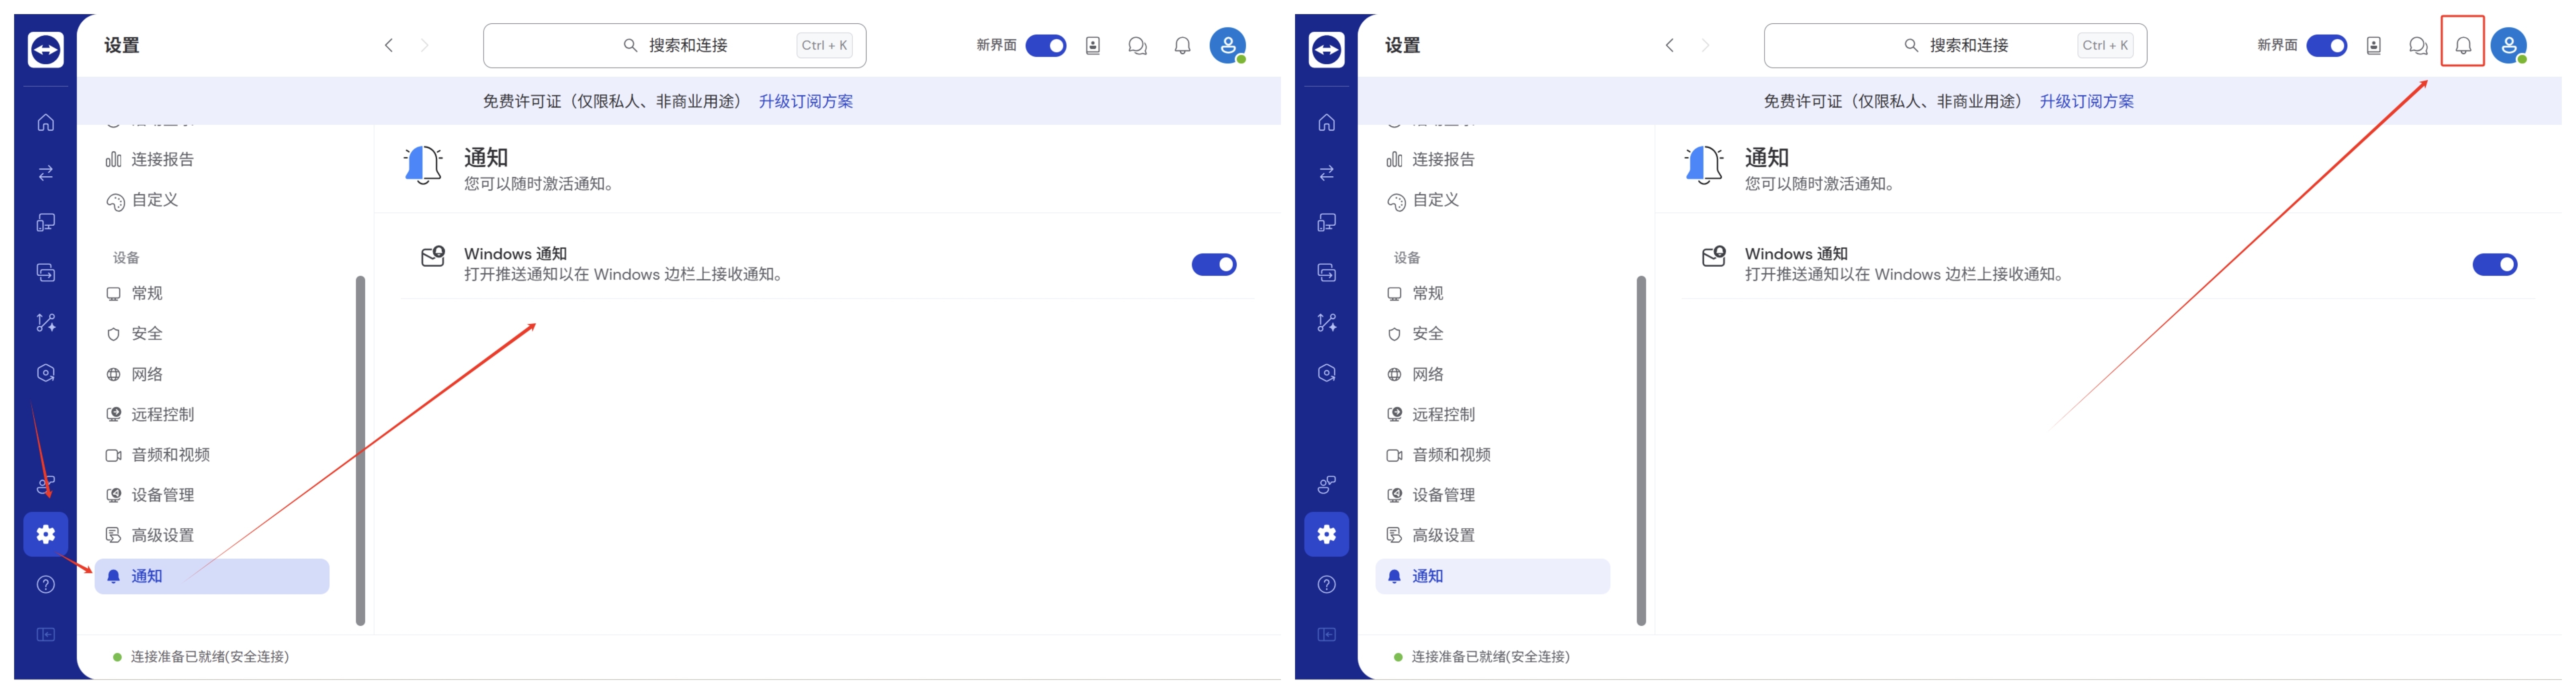The image size is (2576, 694).
Task: Click settings list scrollbar in left window
Action: (x=360, y=451)
